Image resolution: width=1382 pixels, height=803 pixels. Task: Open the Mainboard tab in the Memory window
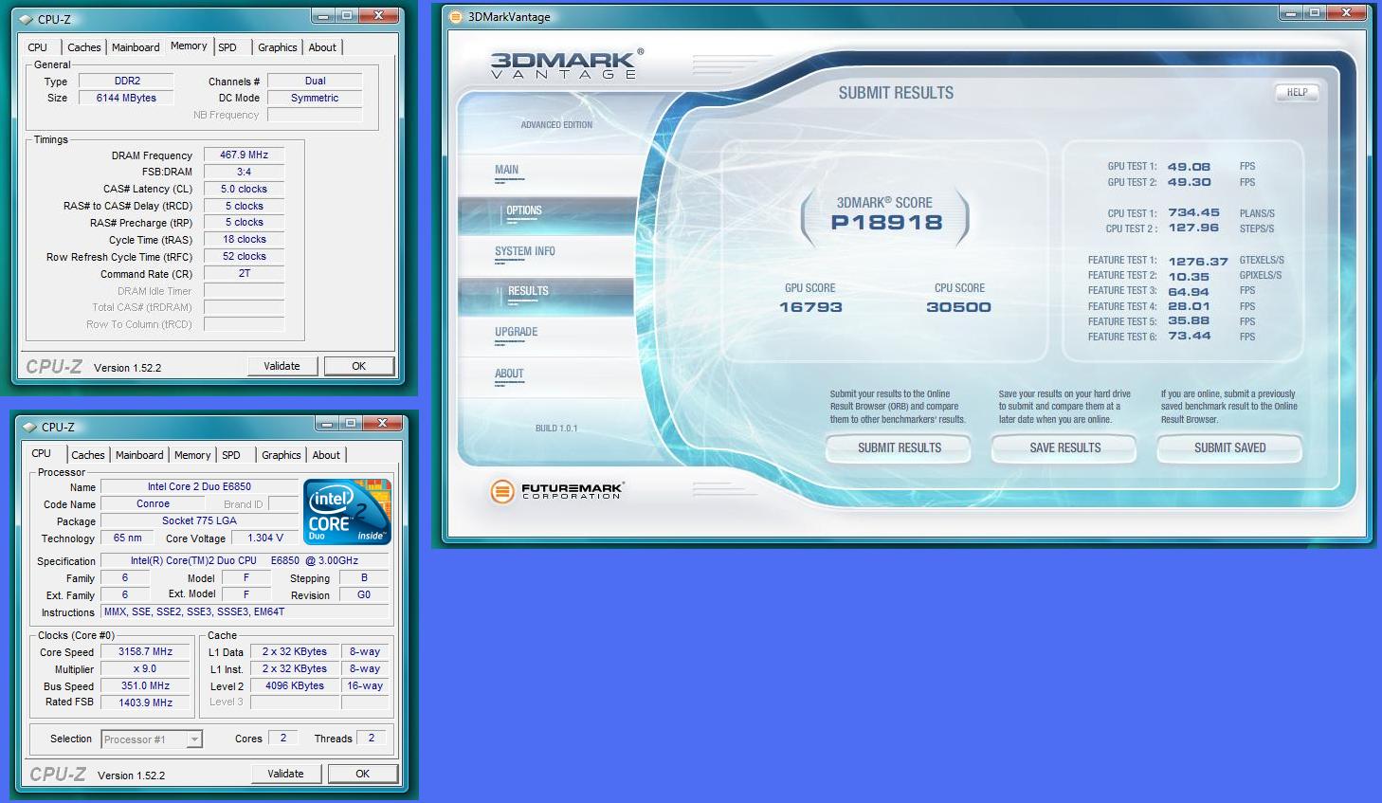pos(136,47)
